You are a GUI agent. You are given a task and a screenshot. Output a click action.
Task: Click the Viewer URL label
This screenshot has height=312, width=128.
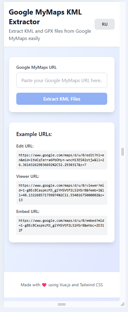click(28, 176)
